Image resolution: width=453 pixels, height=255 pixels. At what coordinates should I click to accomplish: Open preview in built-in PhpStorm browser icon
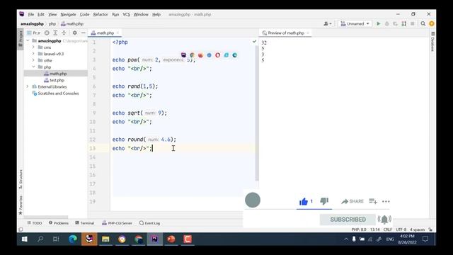click(x=183, y=55)
